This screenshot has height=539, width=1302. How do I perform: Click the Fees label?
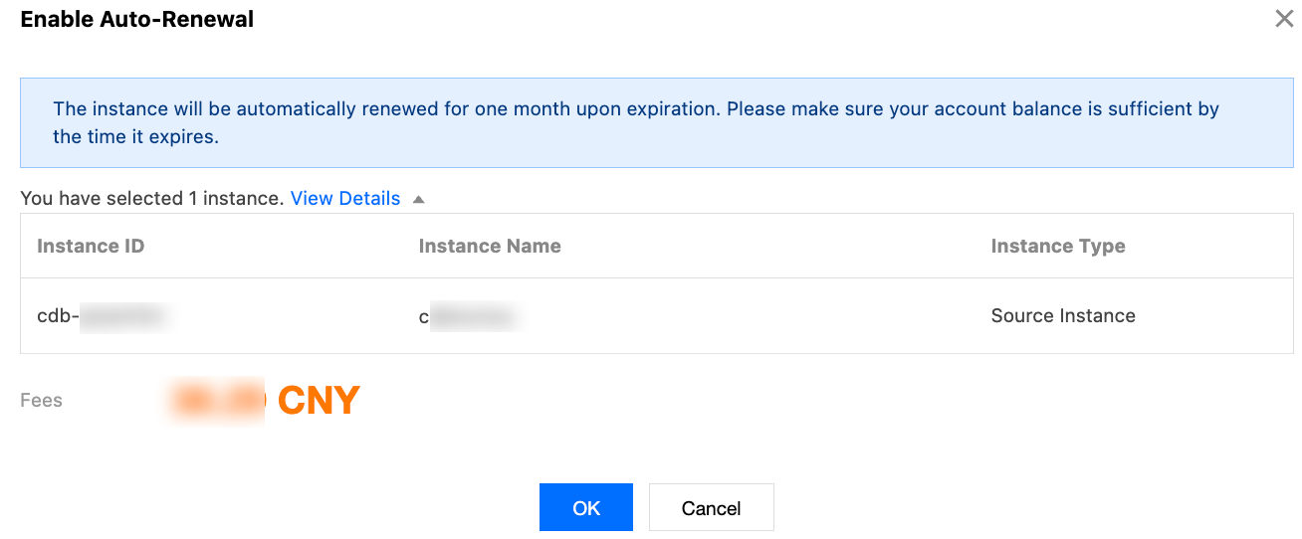[42, 400]
